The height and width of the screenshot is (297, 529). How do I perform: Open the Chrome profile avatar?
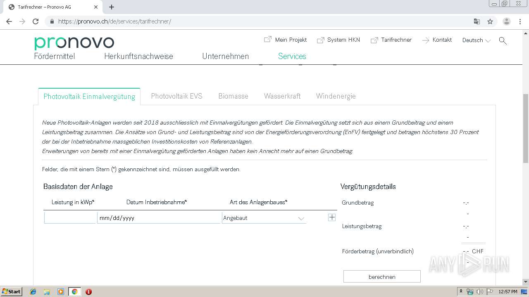coord(507,21)
